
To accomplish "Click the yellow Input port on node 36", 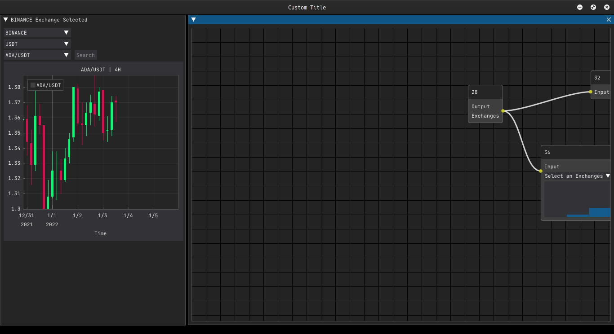I will [540, 171].
